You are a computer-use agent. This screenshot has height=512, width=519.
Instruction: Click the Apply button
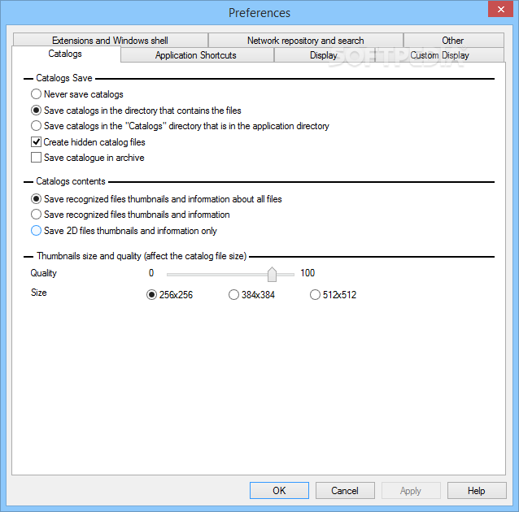pos(411,490)
